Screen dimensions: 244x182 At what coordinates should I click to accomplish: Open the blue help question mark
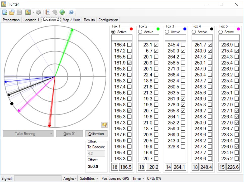71,12
